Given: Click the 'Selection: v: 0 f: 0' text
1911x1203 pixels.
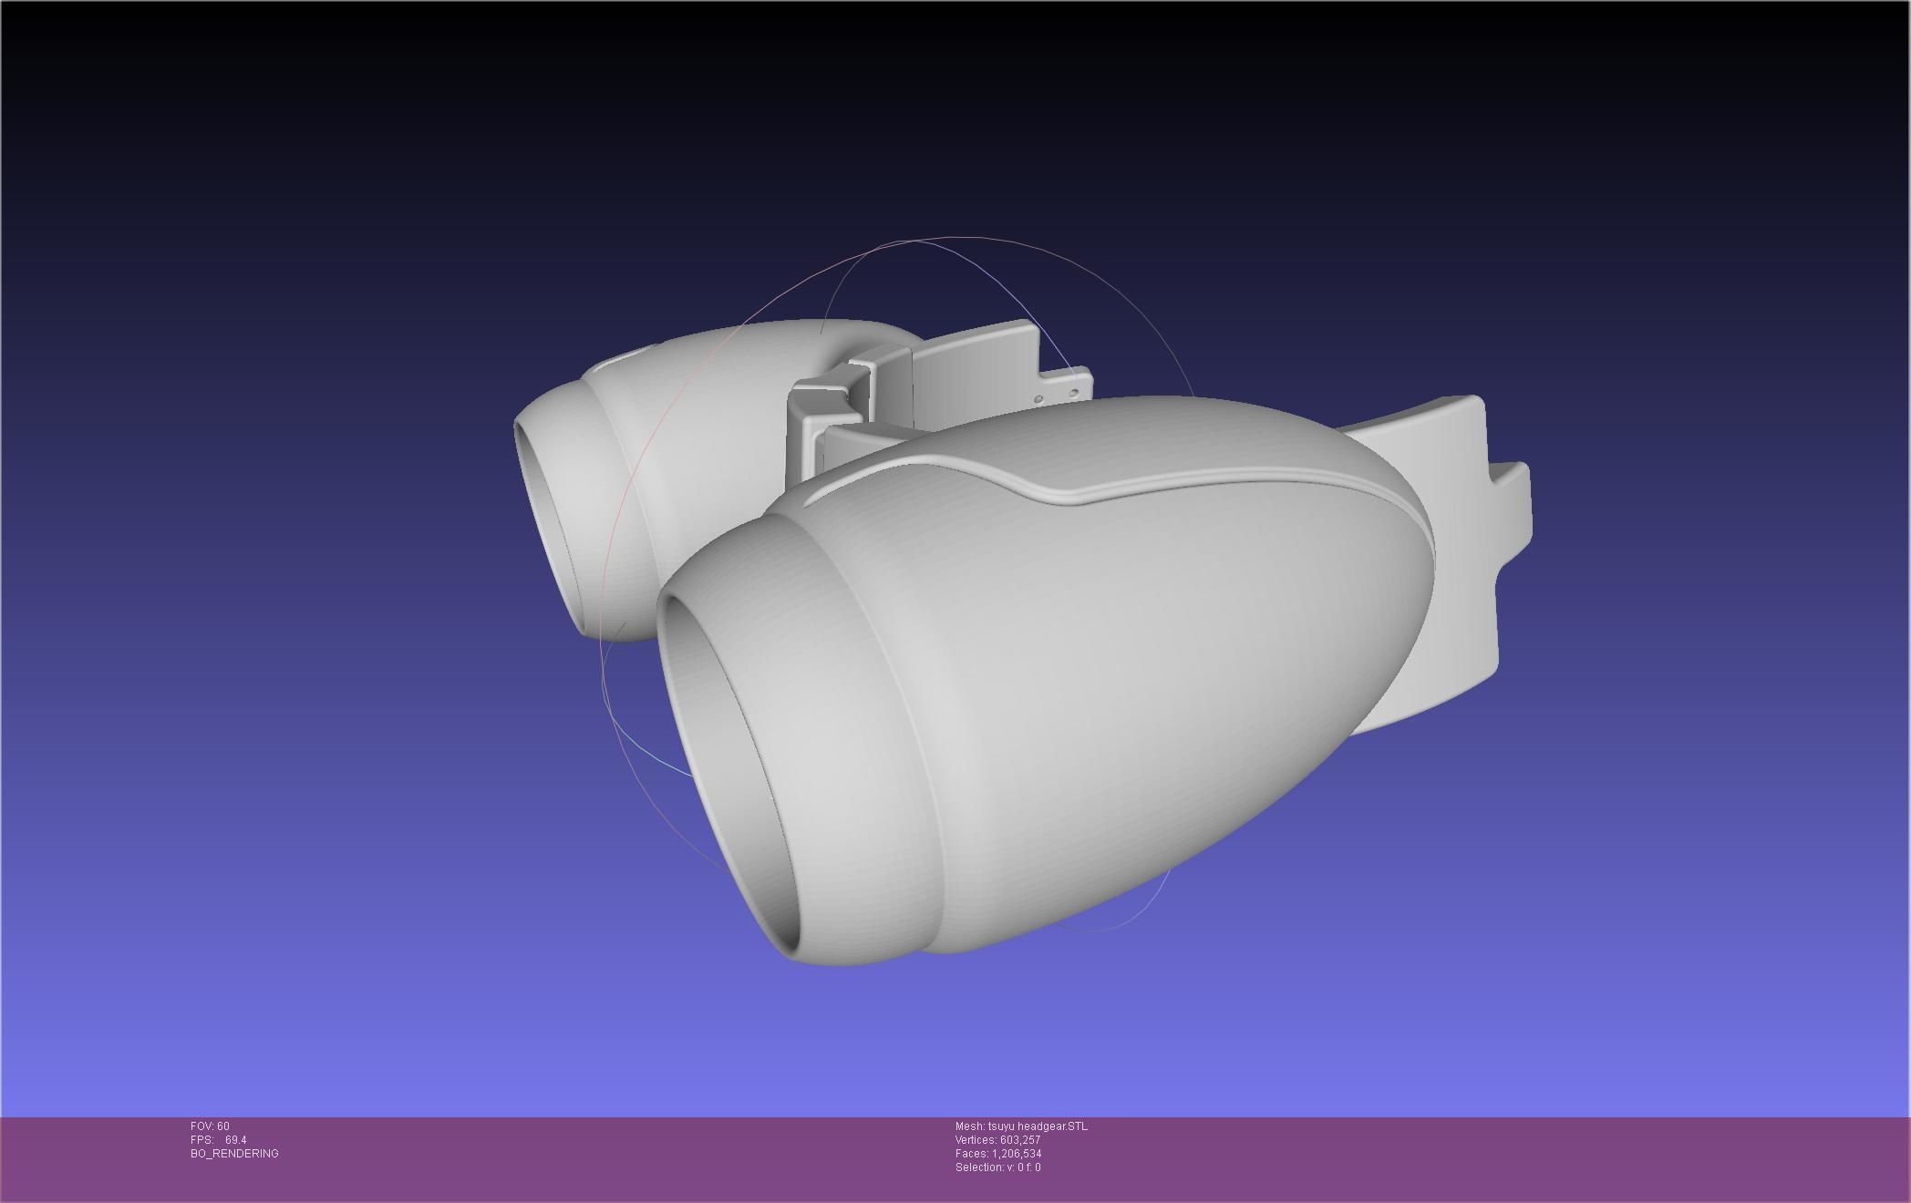Looking at the screenshot, I should click(x=998, y=1167).
